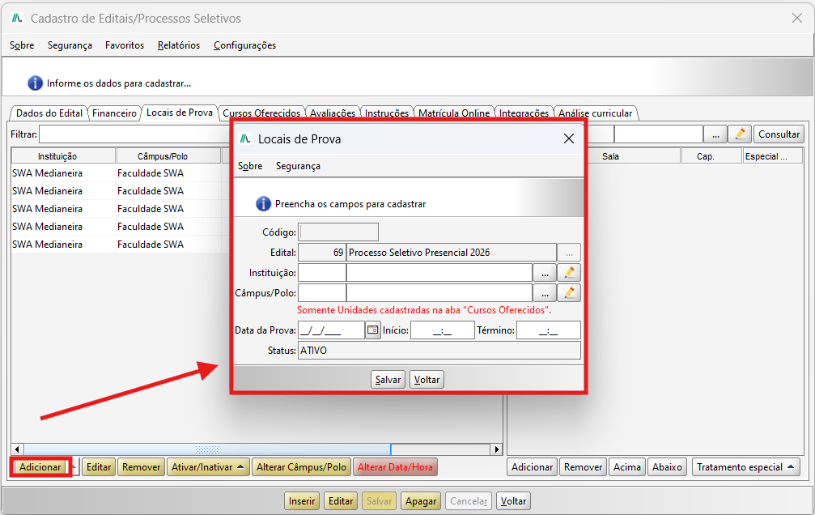Open the Relatórios menu
Viewport: 815px width, 515px height.
[179, 45]
